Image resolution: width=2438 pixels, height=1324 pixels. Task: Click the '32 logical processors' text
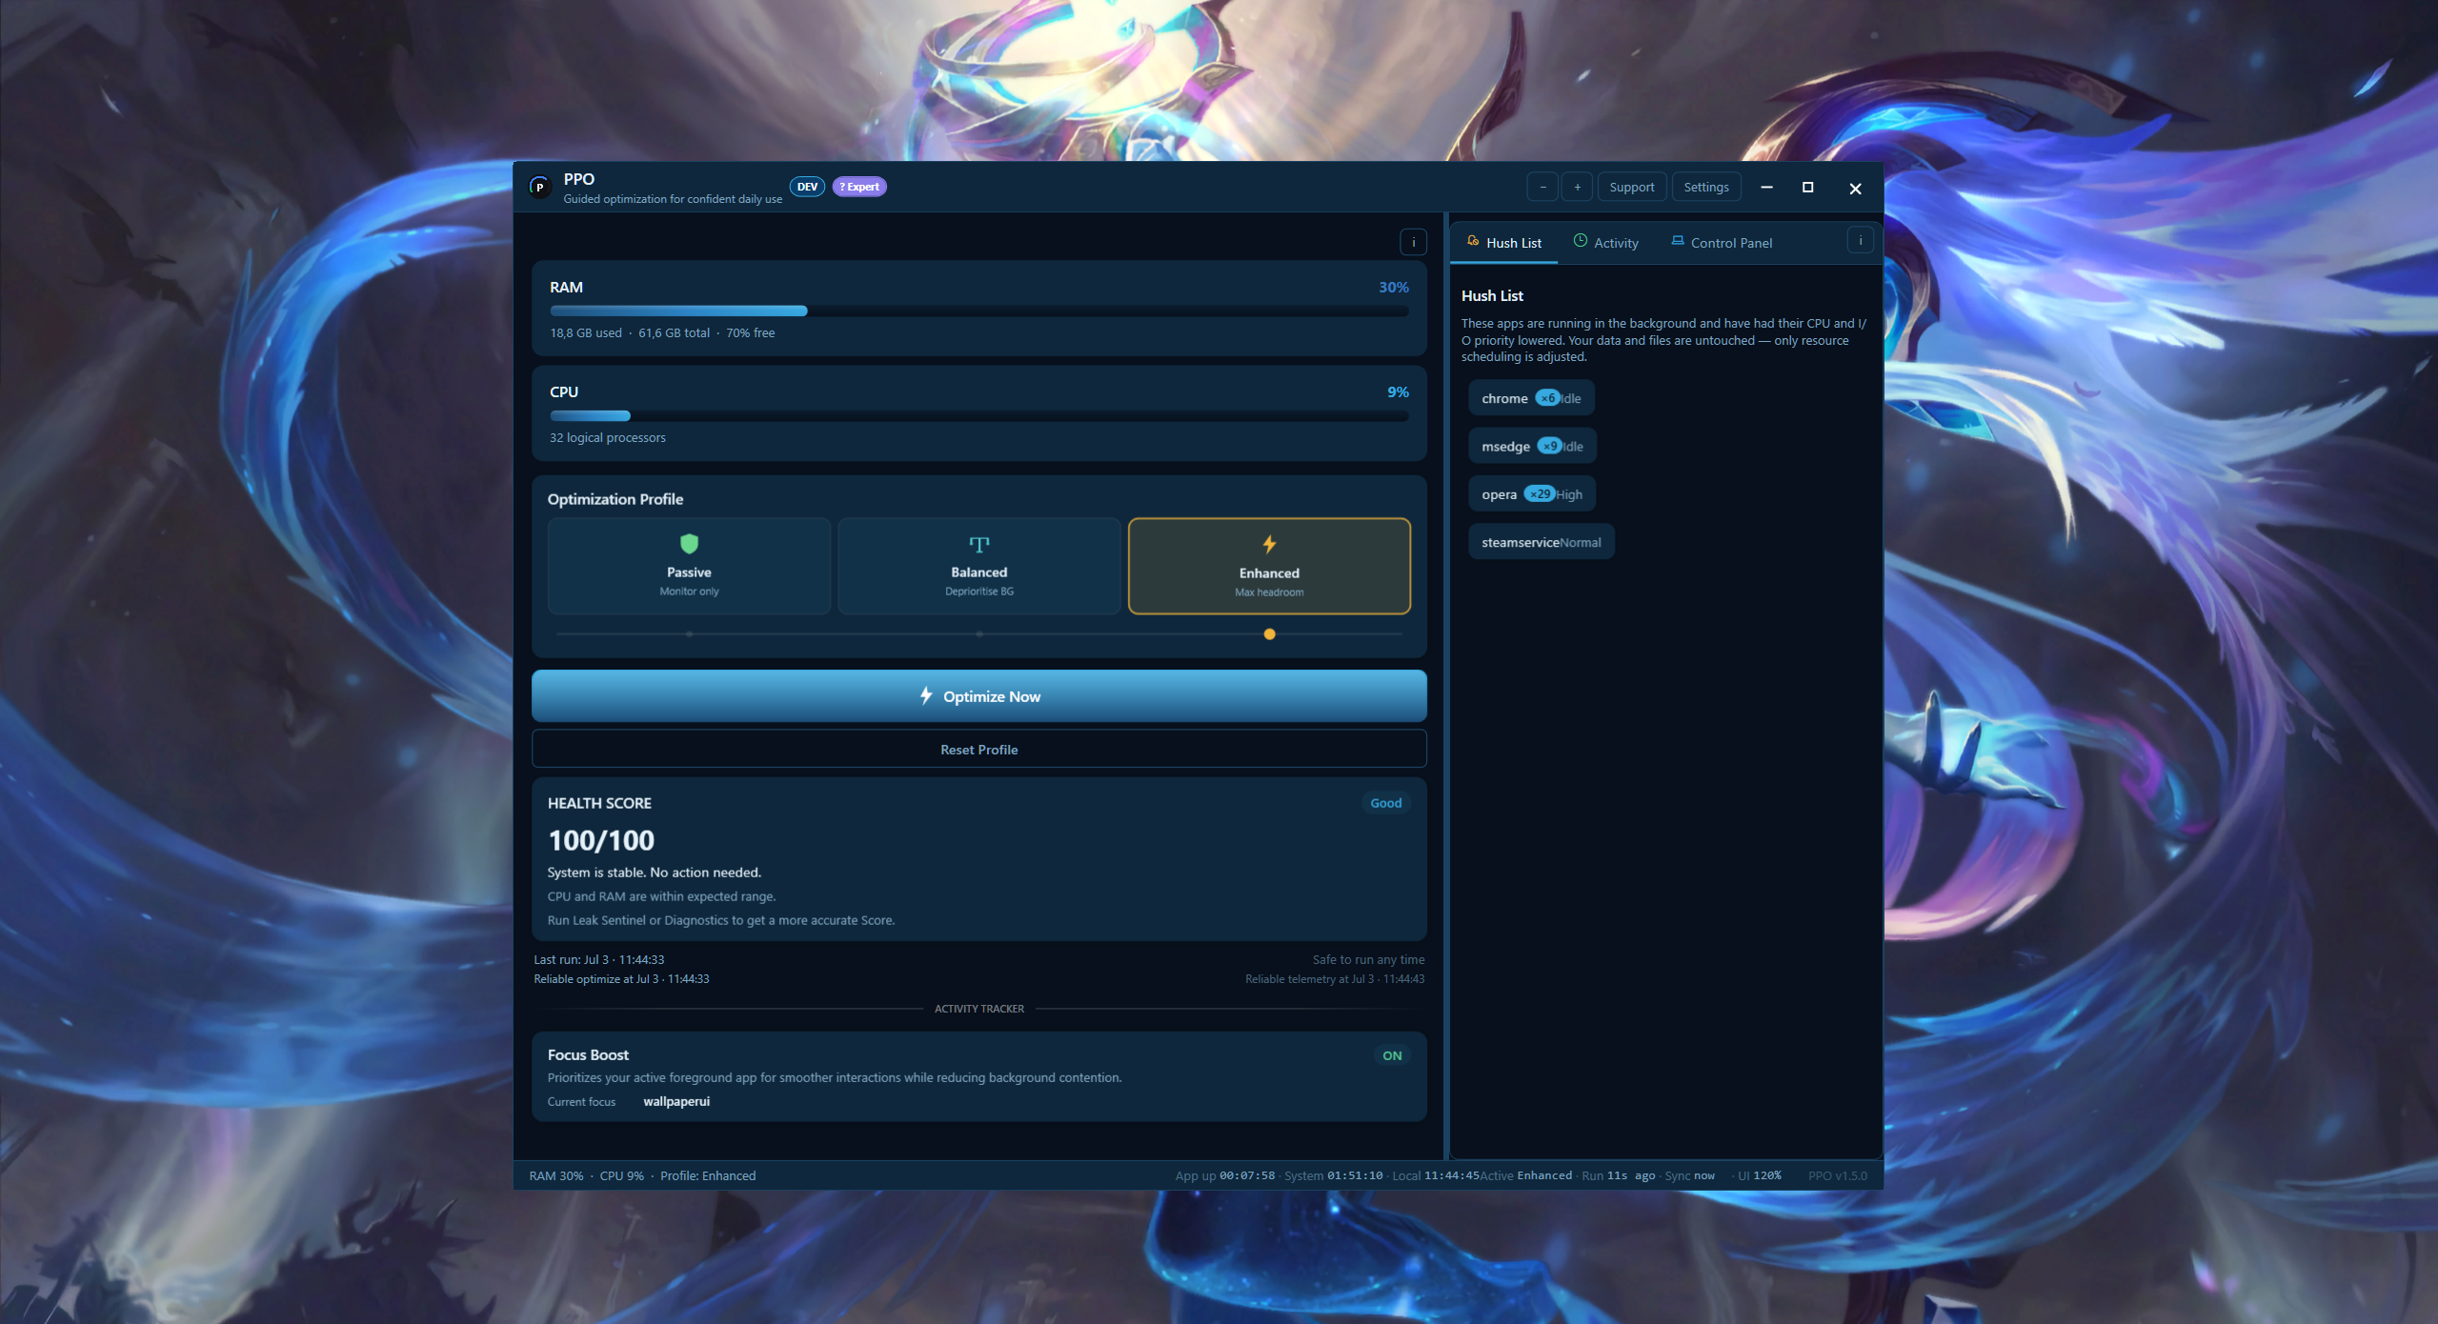point(607,438)
